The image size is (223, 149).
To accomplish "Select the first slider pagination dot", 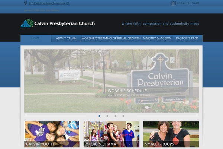I will 99,116.
